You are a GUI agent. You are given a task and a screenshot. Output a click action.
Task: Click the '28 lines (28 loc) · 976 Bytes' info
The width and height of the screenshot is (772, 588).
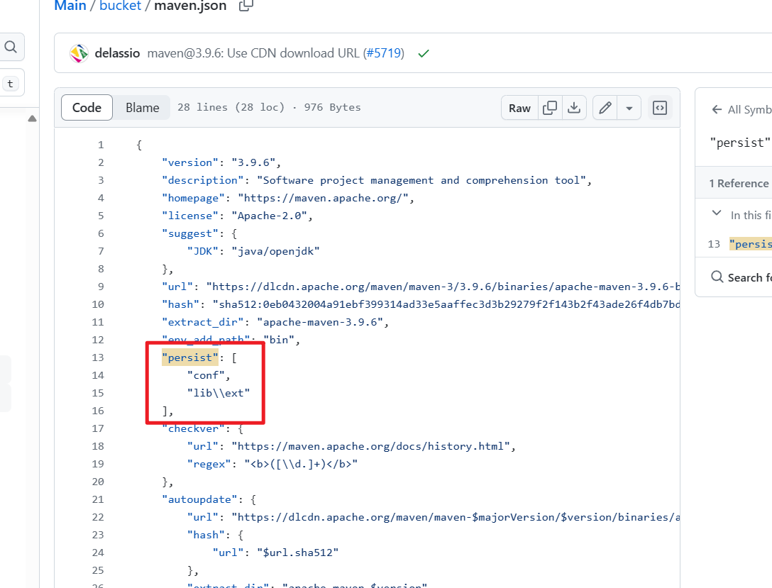click(x=269, y=107)
